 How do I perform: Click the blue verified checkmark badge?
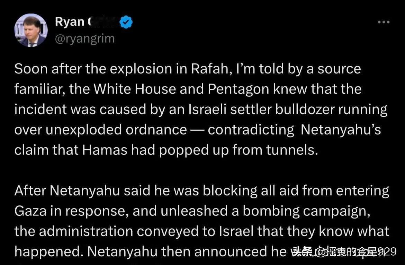point(126,22)
